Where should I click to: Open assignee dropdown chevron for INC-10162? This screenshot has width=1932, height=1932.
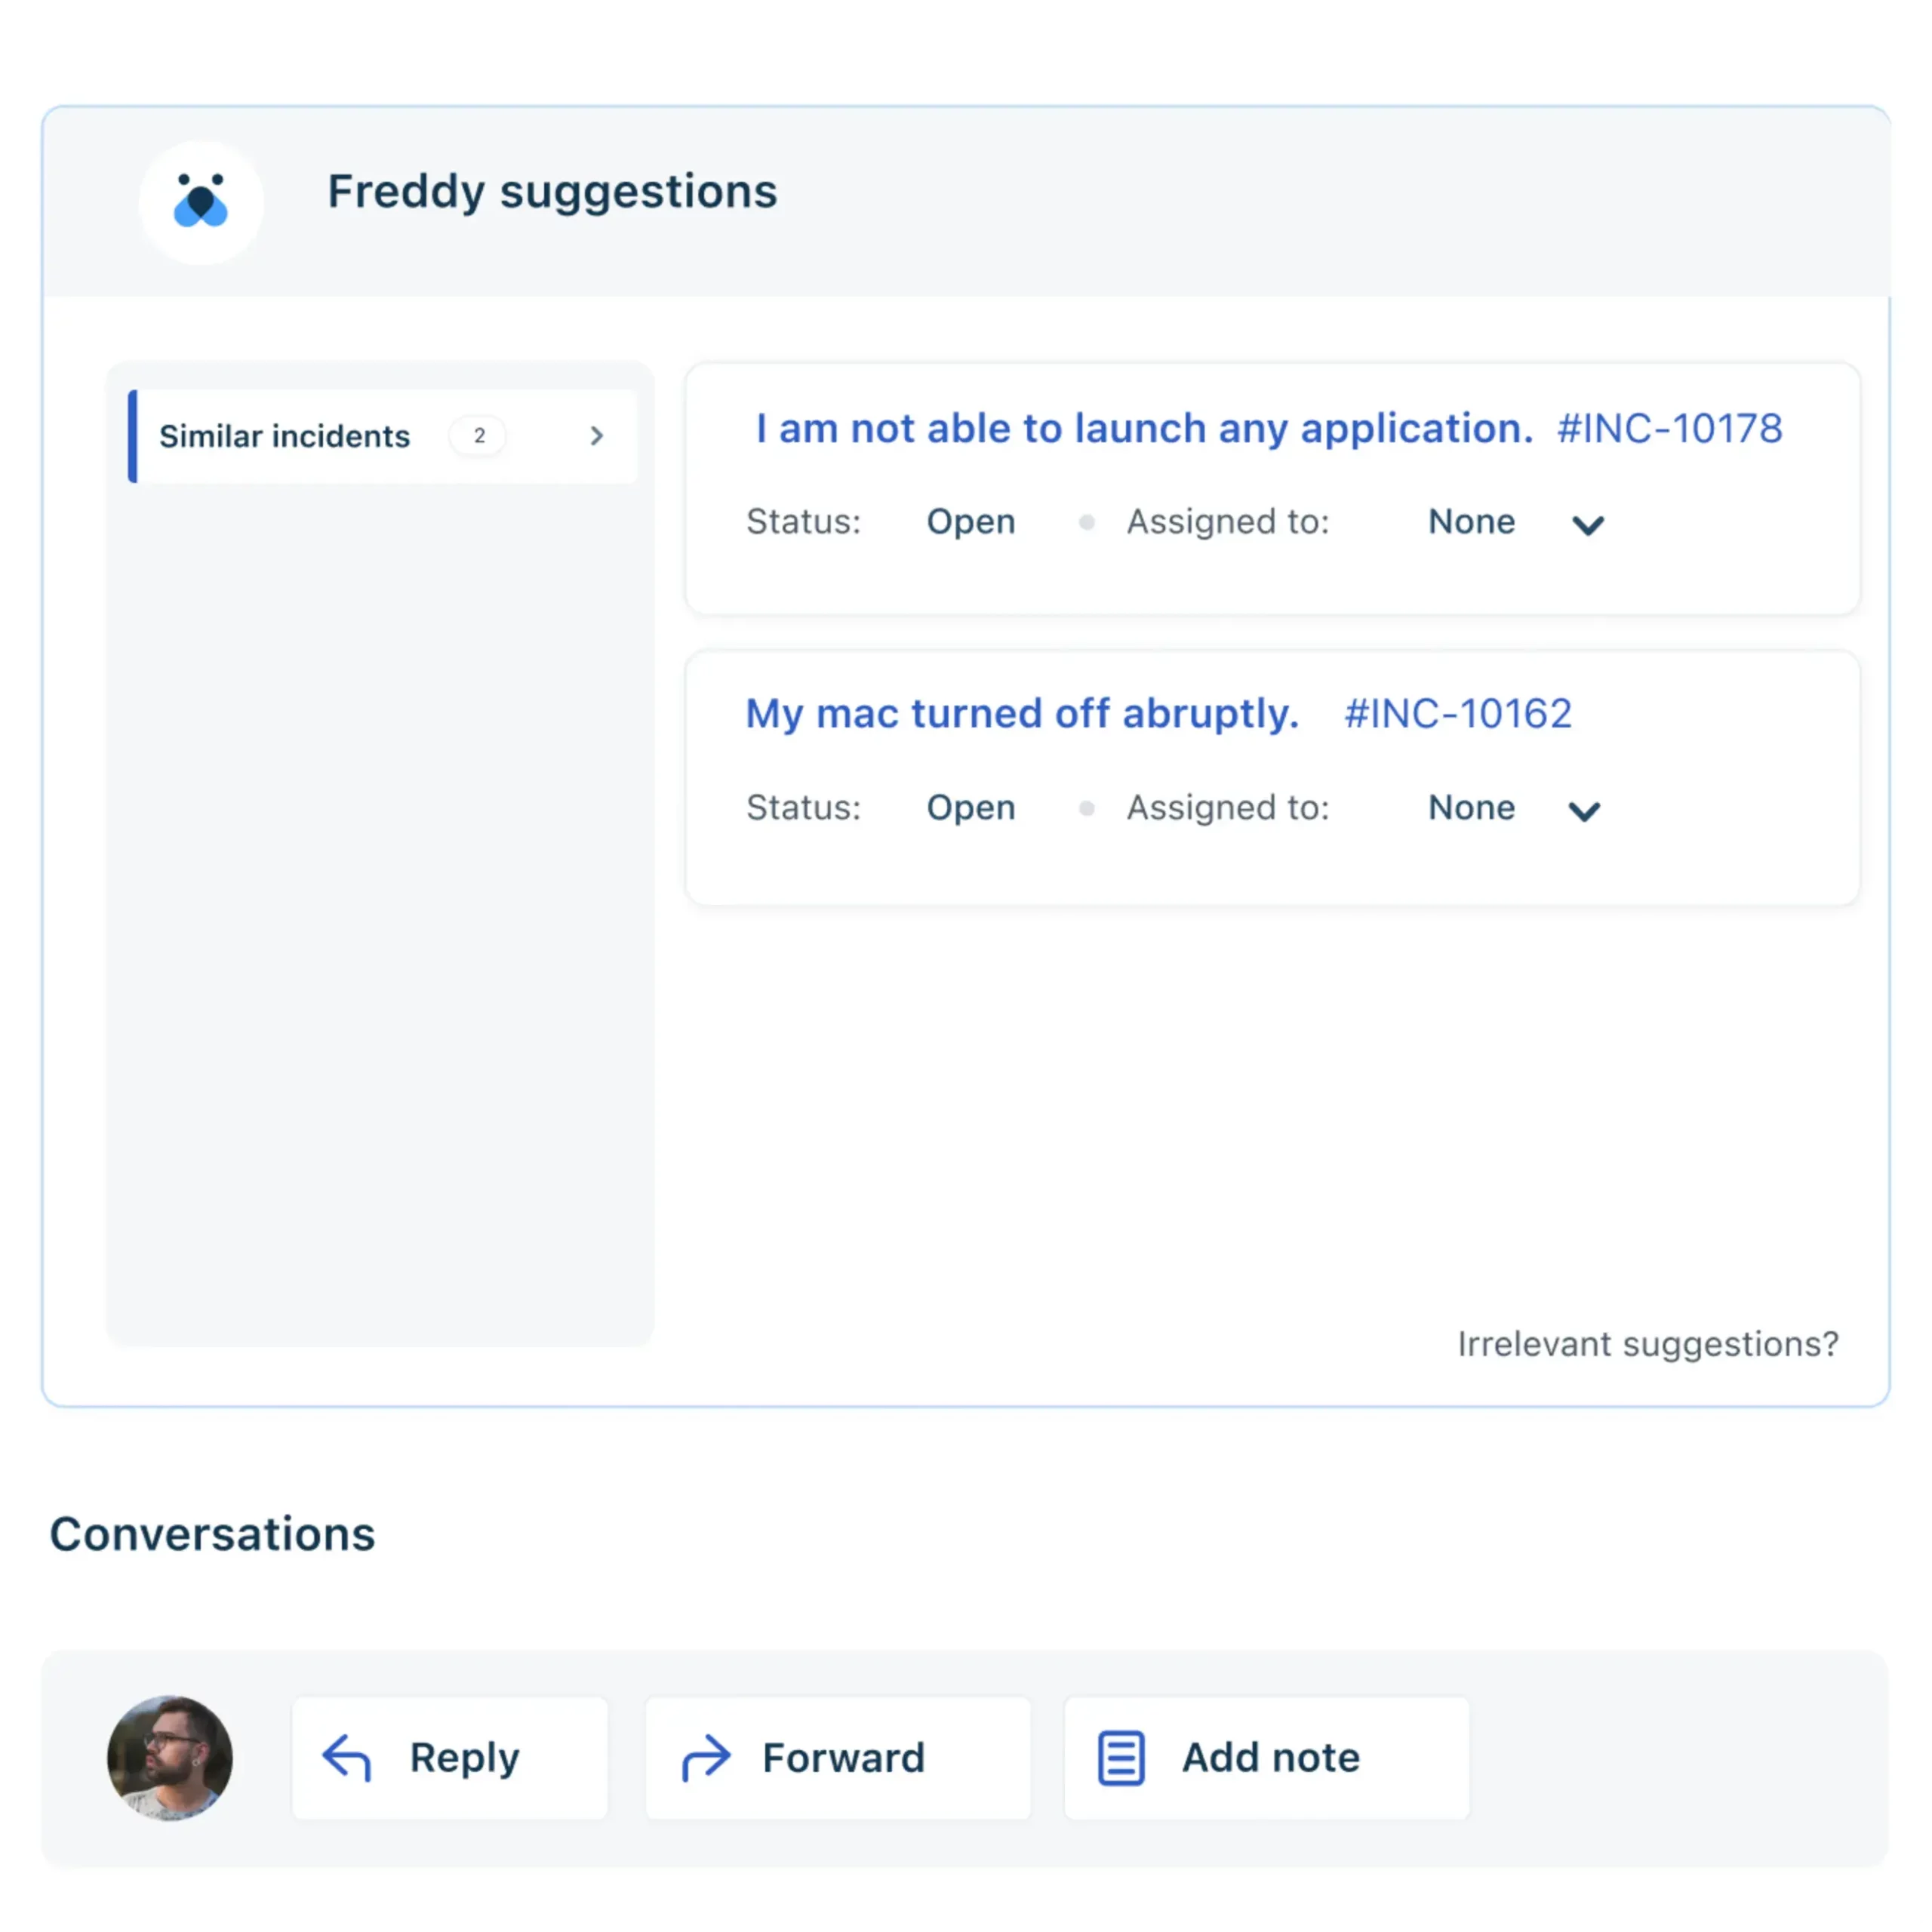[x=1584, y=811]
